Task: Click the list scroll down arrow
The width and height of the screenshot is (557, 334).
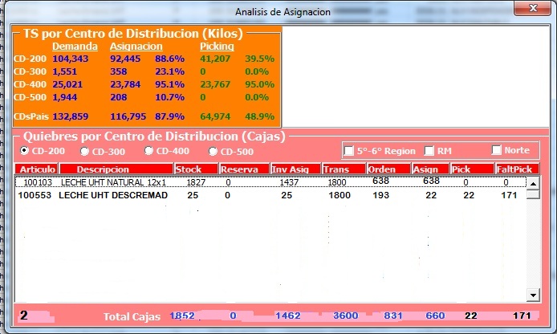Action: 533,295
